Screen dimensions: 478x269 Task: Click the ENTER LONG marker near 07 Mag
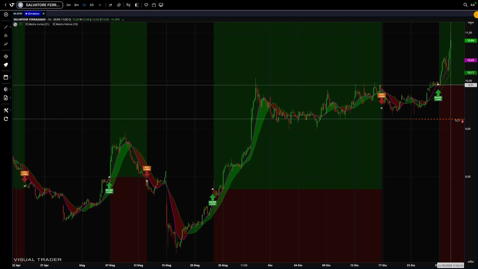click(109, 188)
